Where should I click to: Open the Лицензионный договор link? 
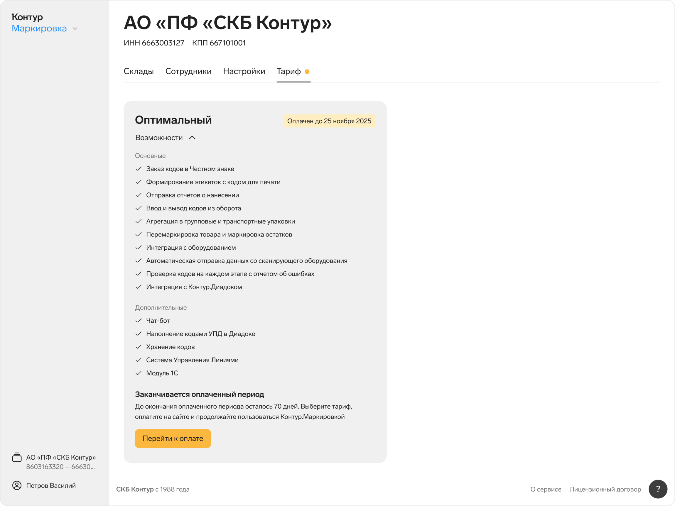coord(605,489)
